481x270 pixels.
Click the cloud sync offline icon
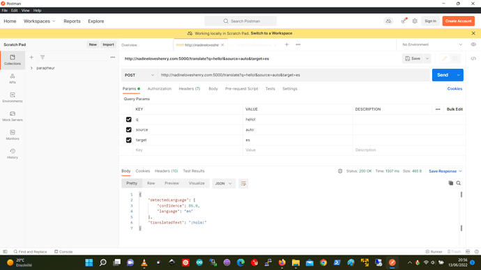point(388,21)
